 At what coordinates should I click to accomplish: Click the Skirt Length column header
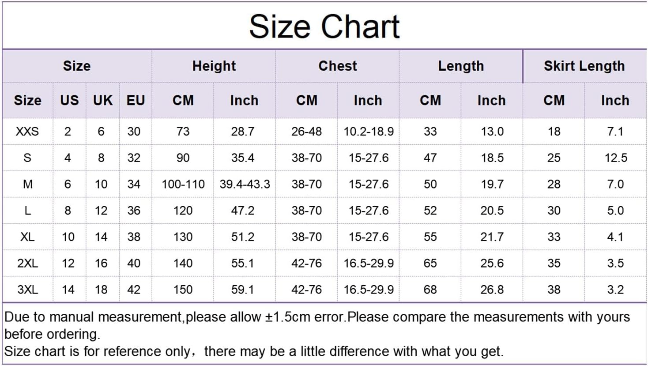[x=584, y=66]
